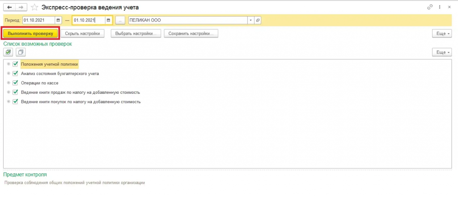Viewport: 458px width, 197px height.
Task: Check all items icon button
Action: (x=8, y=52)
